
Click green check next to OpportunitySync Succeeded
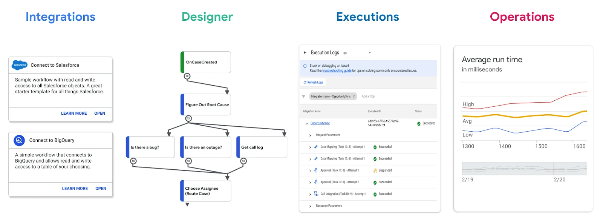419,124
